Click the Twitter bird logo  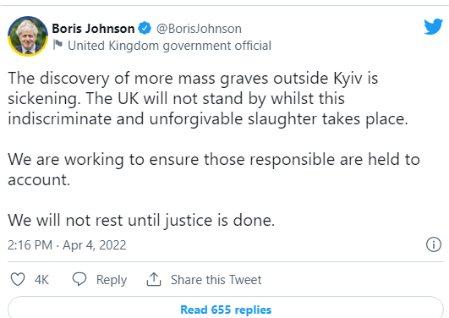(x=433, y=27)
